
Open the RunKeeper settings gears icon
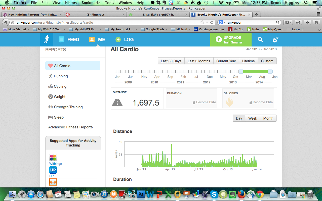[275, 39]
